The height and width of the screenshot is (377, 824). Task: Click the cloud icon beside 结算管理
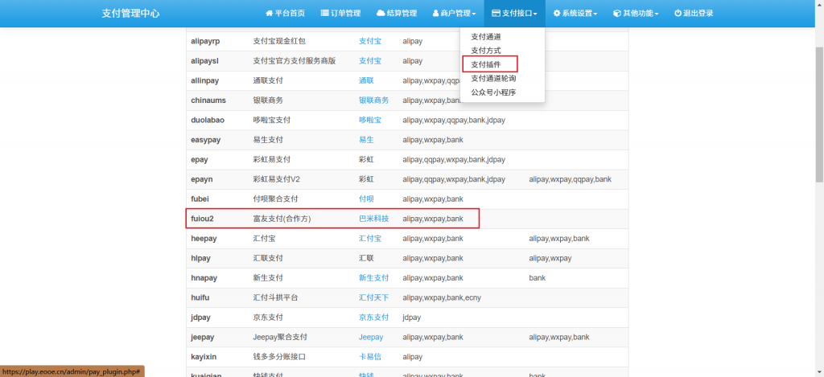pos(381,14)
